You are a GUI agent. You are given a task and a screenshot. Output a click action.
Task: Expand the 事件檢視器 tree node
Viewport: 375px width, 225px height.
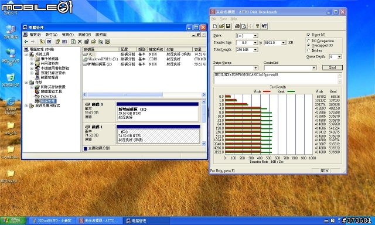32,59
